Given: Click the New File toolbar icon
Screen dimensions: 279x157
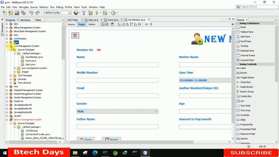Looking at the screenshot, I should tap(5, 13).
